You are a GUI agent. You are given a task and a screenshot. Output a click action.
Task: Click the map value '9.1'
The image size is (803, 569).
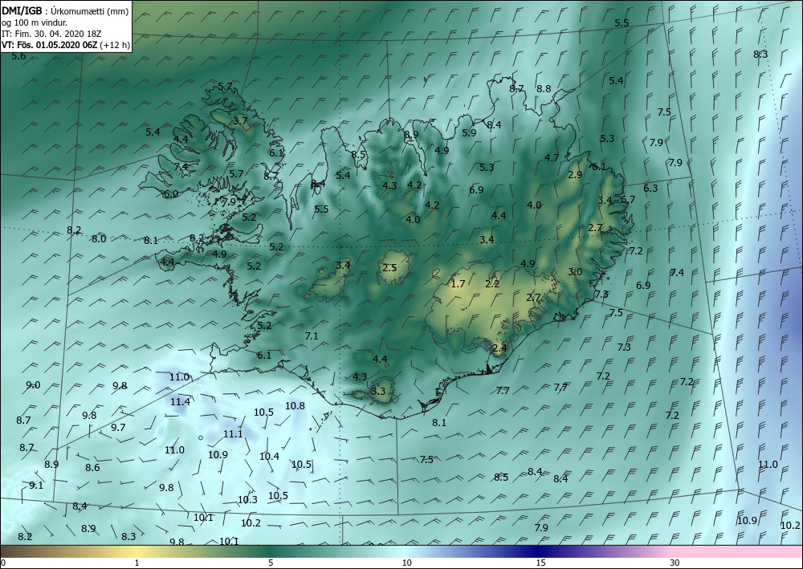(x=36, y=485)
